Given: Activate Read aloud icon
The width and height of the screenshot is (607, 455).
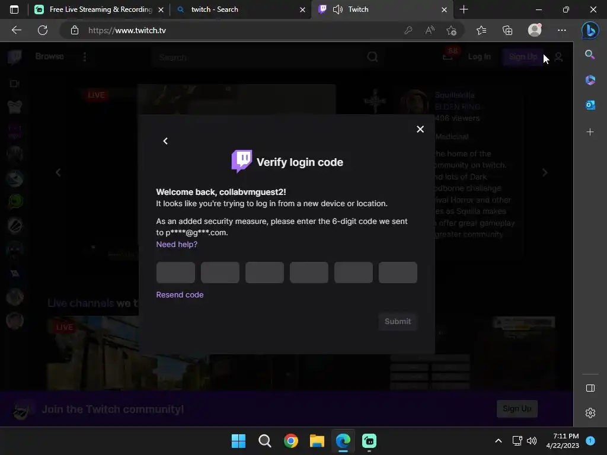Looking at the screenshot, I should [x=430, y=30].
